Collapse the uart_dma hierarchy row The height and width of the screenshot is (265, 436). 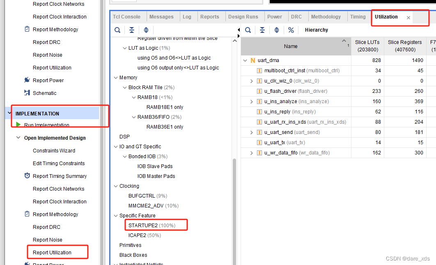point(245,60)
